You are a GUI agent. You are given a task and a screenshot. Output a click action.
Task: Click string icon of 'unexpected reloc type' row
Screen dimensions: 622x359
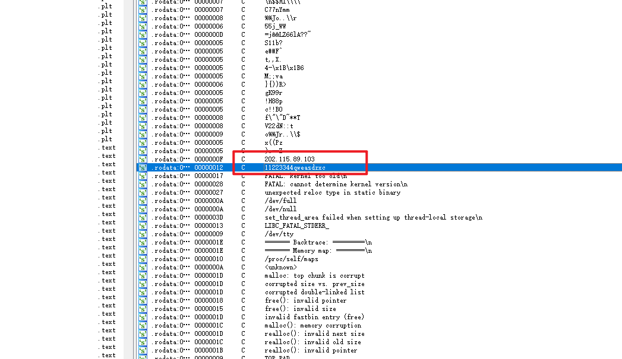[x=143, y=193]
